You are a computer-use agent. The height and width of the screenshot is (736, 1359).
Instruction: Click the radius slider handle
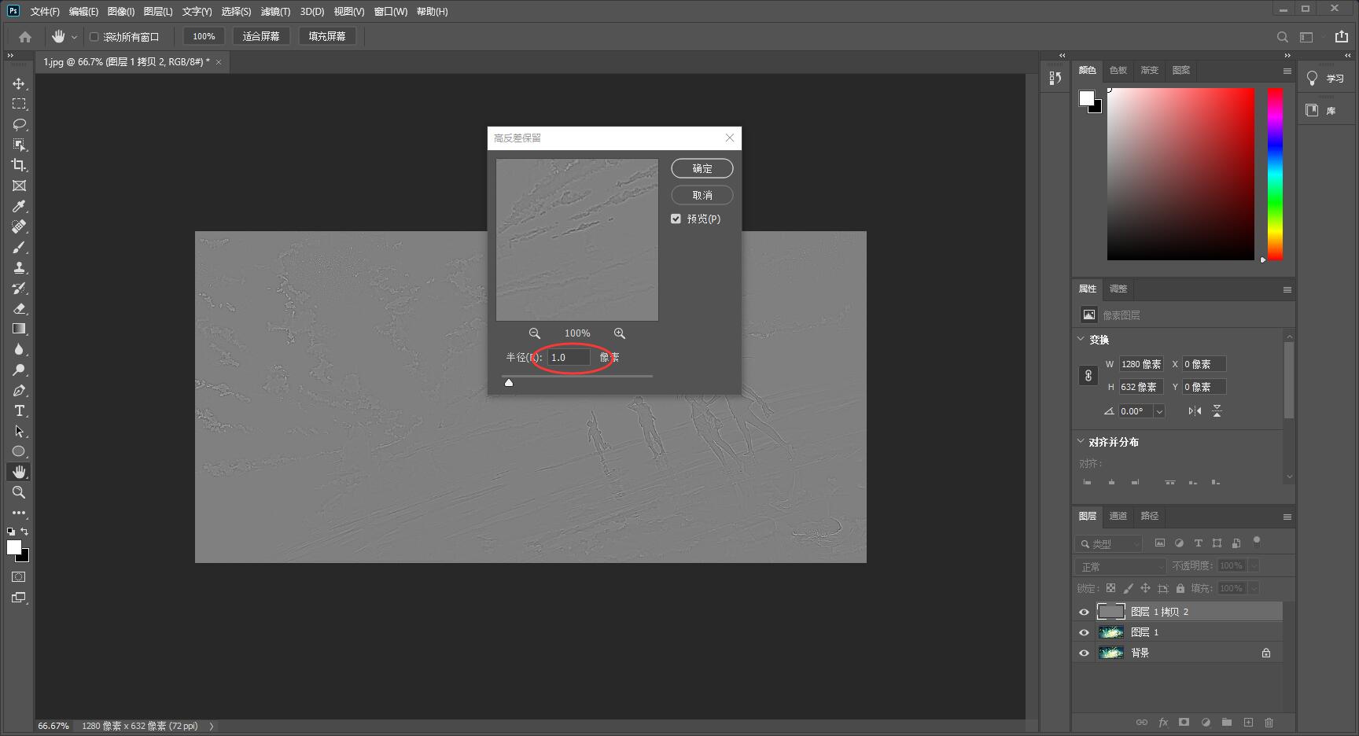(x=509, y=383)
